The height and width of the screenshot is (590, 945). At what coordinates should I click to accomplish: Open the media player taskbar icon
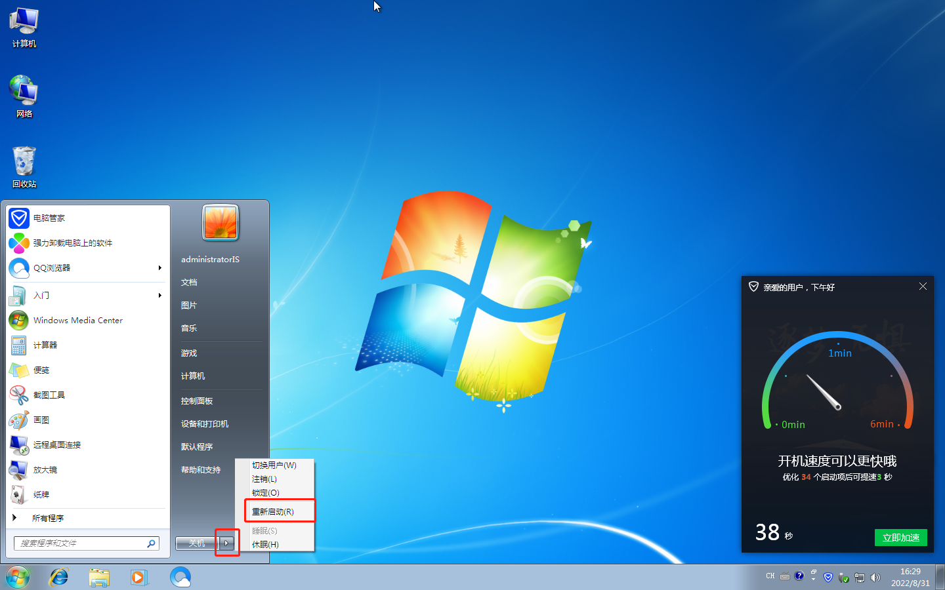(x=138, y=578)
